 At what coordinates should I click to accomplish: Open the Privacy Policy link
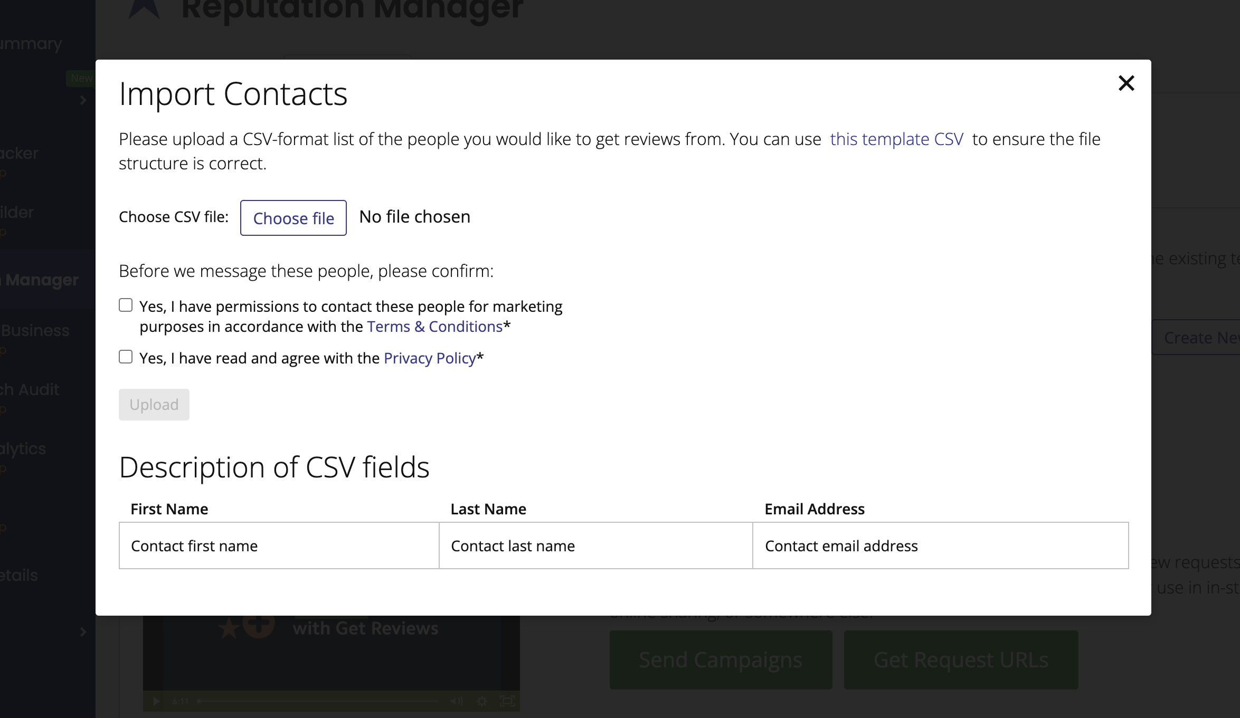coord(430,358)
